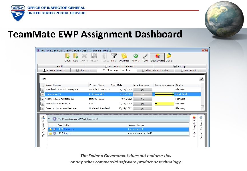Click the project list scroll up arrow

(203, 89)
